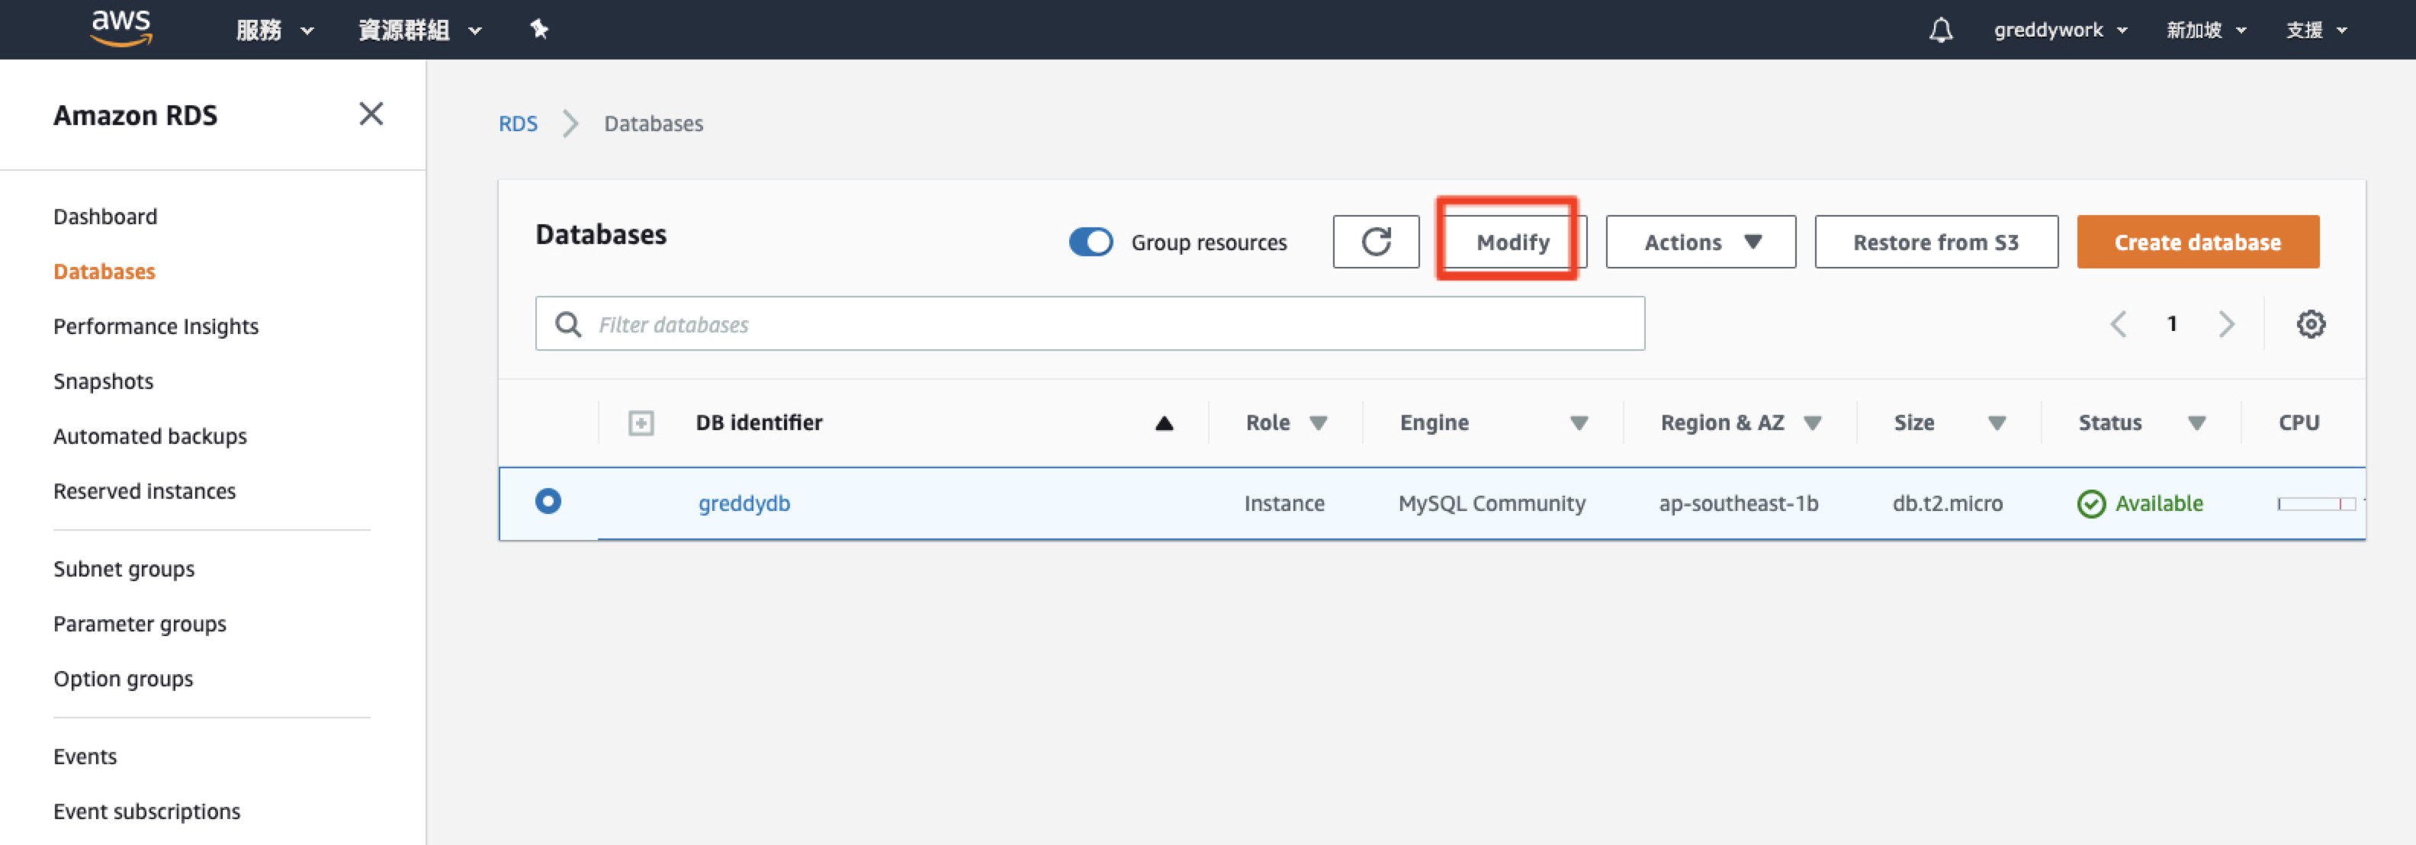Click the AWS logo home icon
The height and width of the screenshot is (845, 2416).
click(x=121, y=28)
